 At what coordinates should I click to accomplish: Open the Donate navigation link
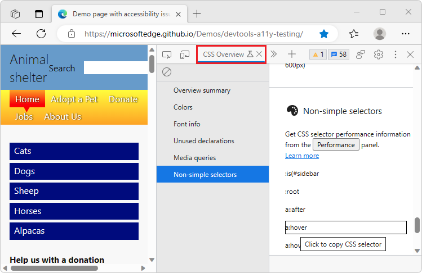[123, 99]
